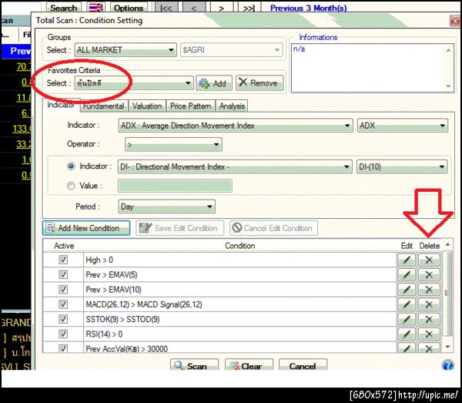Edit the High > 0 condition
The image size is (462, 403).
407,260
